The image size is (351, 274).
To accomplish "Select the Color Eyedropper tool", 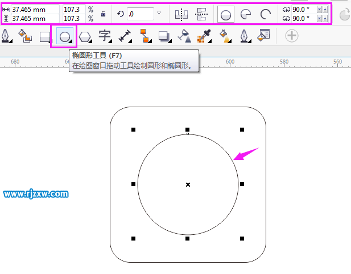I will [x=204, y=37].
